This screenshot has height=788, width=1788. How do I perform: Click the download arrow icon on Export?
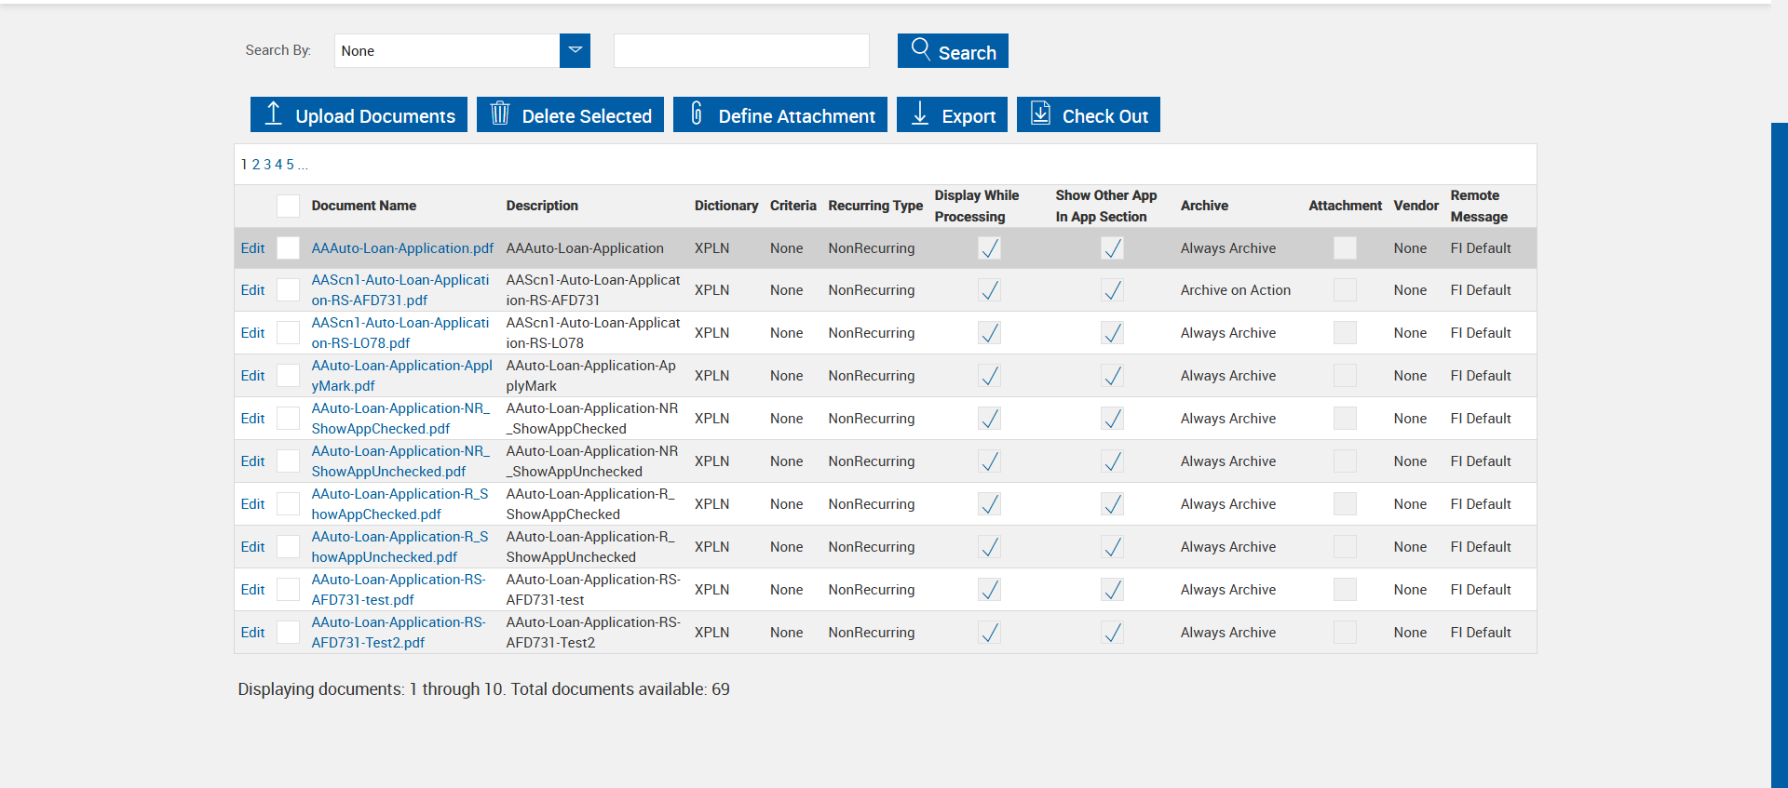(x=920, y=114)
